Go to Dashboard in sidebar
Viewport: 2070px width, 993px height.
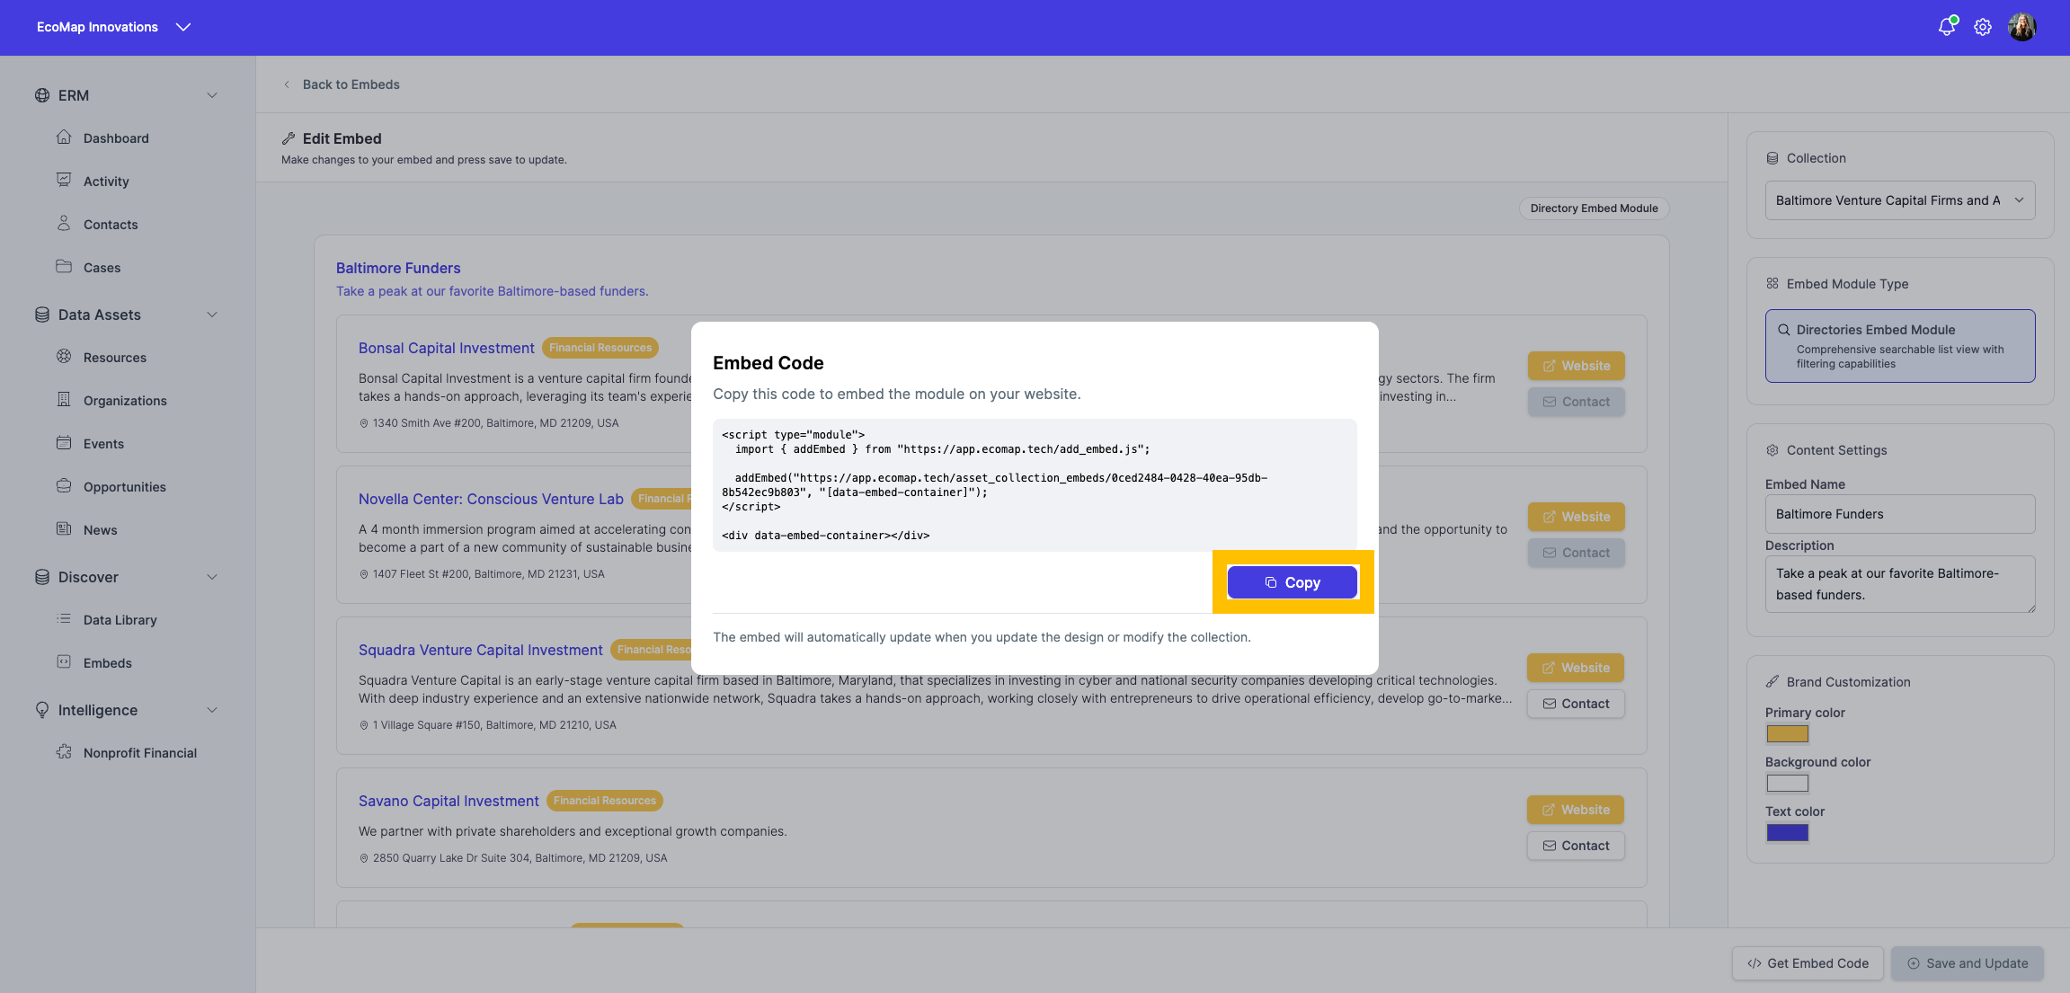point(116,138)
